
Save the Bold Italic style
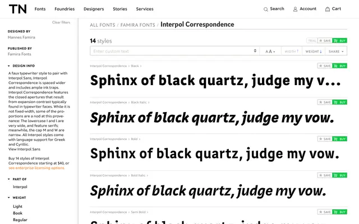tap(325, 175)
